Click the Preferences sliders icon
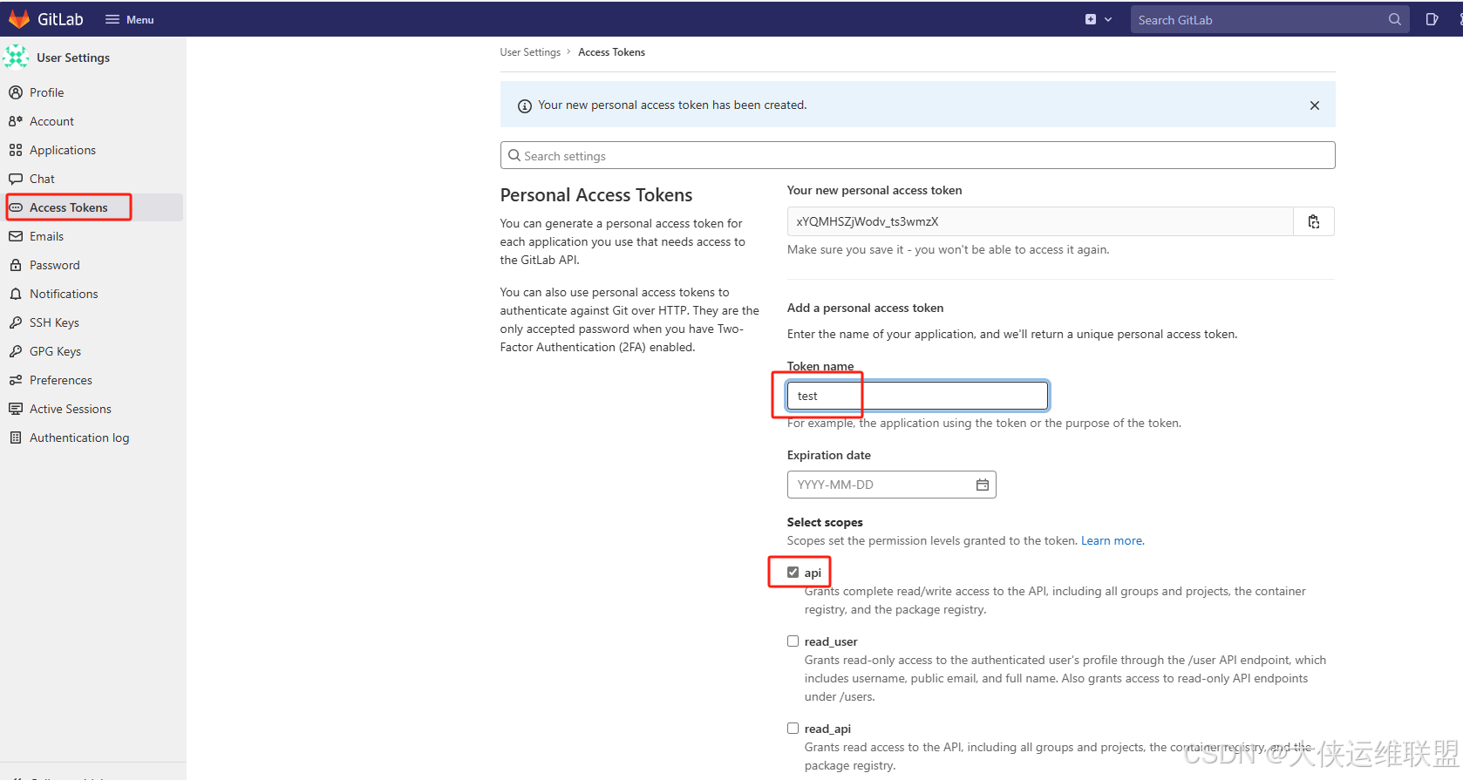 pos(16,380)
